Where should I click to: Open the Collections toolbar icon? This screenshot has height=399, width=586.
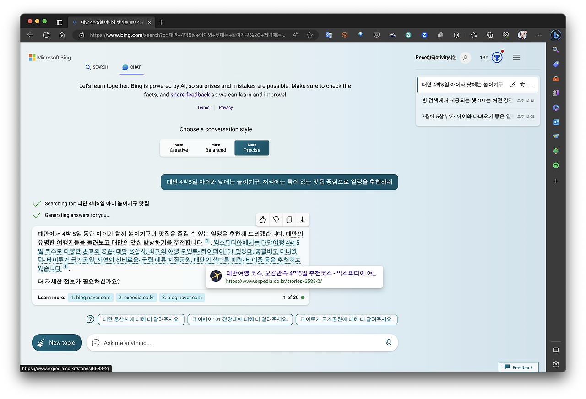click(x=490, y=35)
